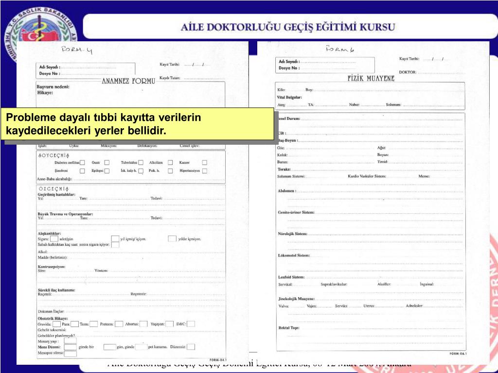This screenshot has width=498, height=373.
Task: Click the 'Vital Bulgular:' label
Action: click(x=289, y=97)
